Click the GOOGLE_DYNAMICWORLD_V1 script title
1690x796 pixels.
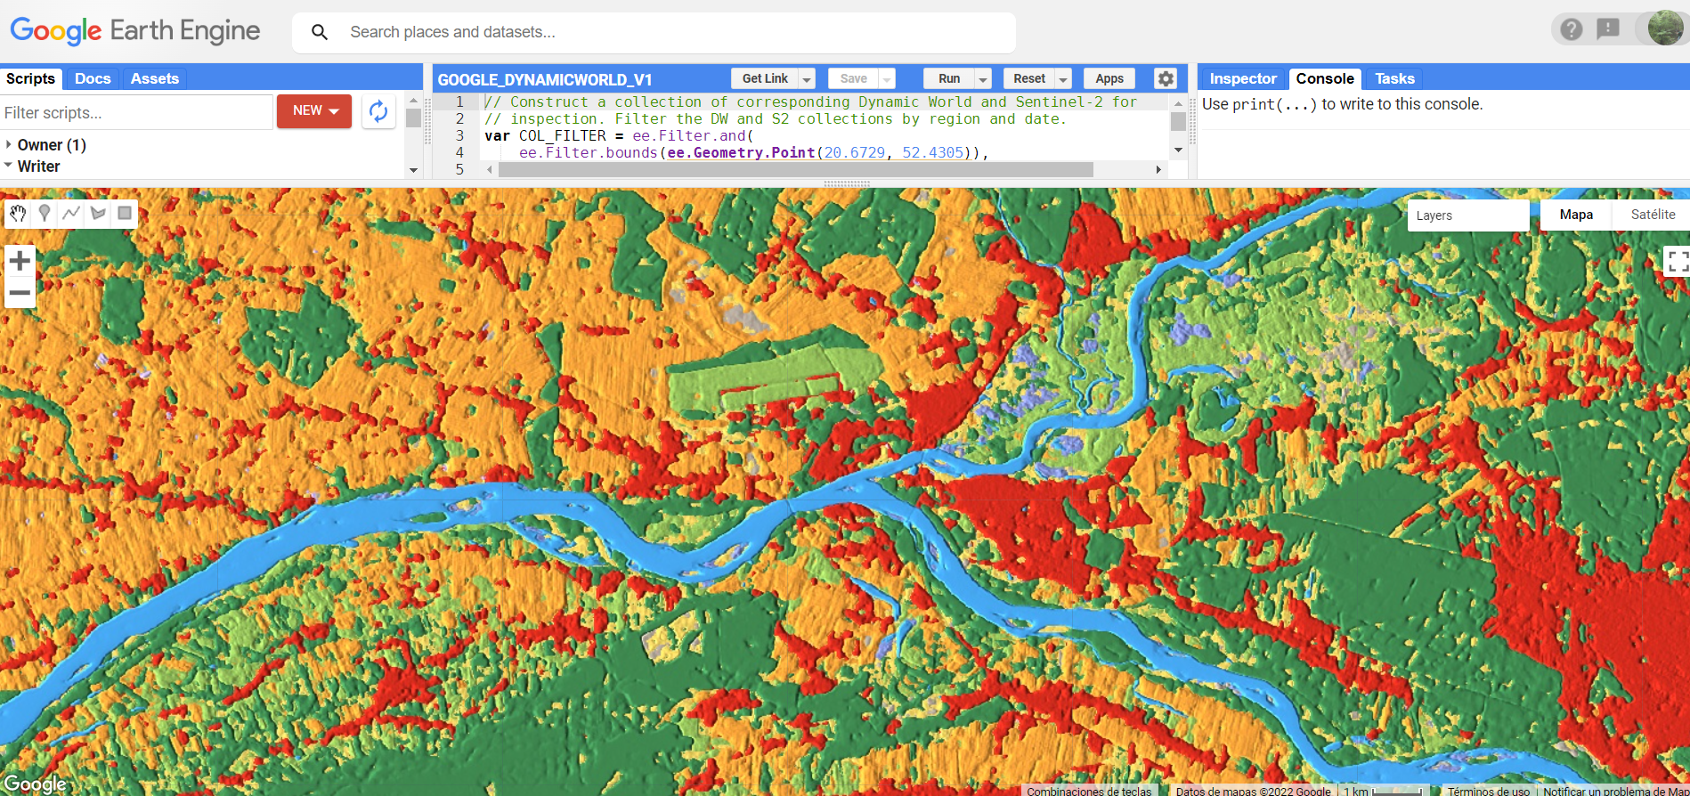tap(544, 79)
